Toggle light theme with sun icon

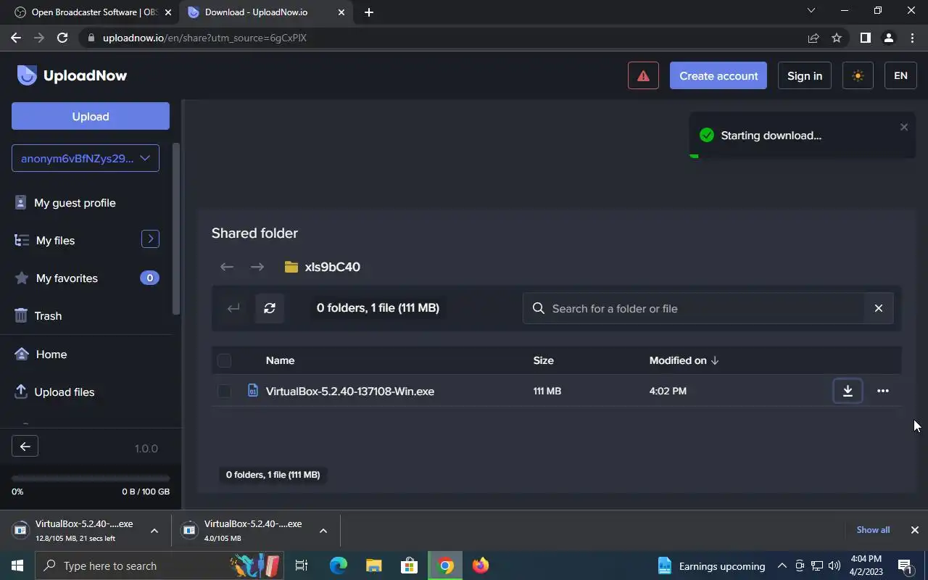[x=858, y=75]
